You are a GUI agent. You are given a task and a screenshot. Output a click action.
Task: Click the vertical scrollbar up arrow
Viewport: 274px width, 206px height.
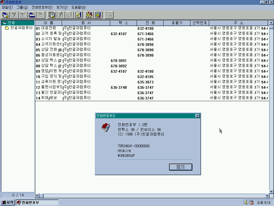[x=271, y=23]
